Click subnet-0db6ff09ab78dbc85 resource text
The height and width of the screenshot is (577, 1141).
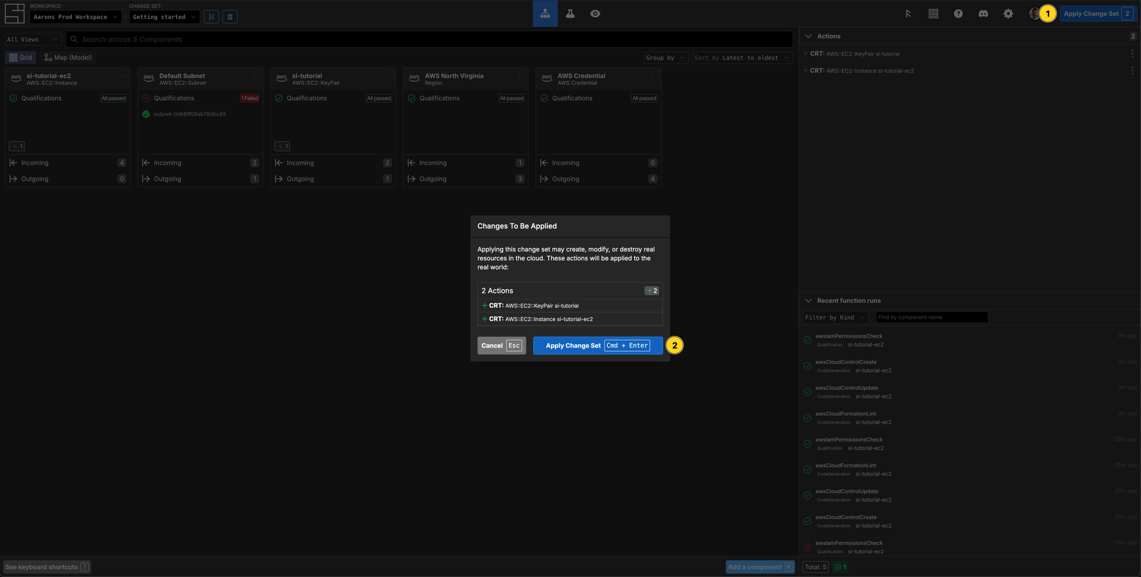190,114
